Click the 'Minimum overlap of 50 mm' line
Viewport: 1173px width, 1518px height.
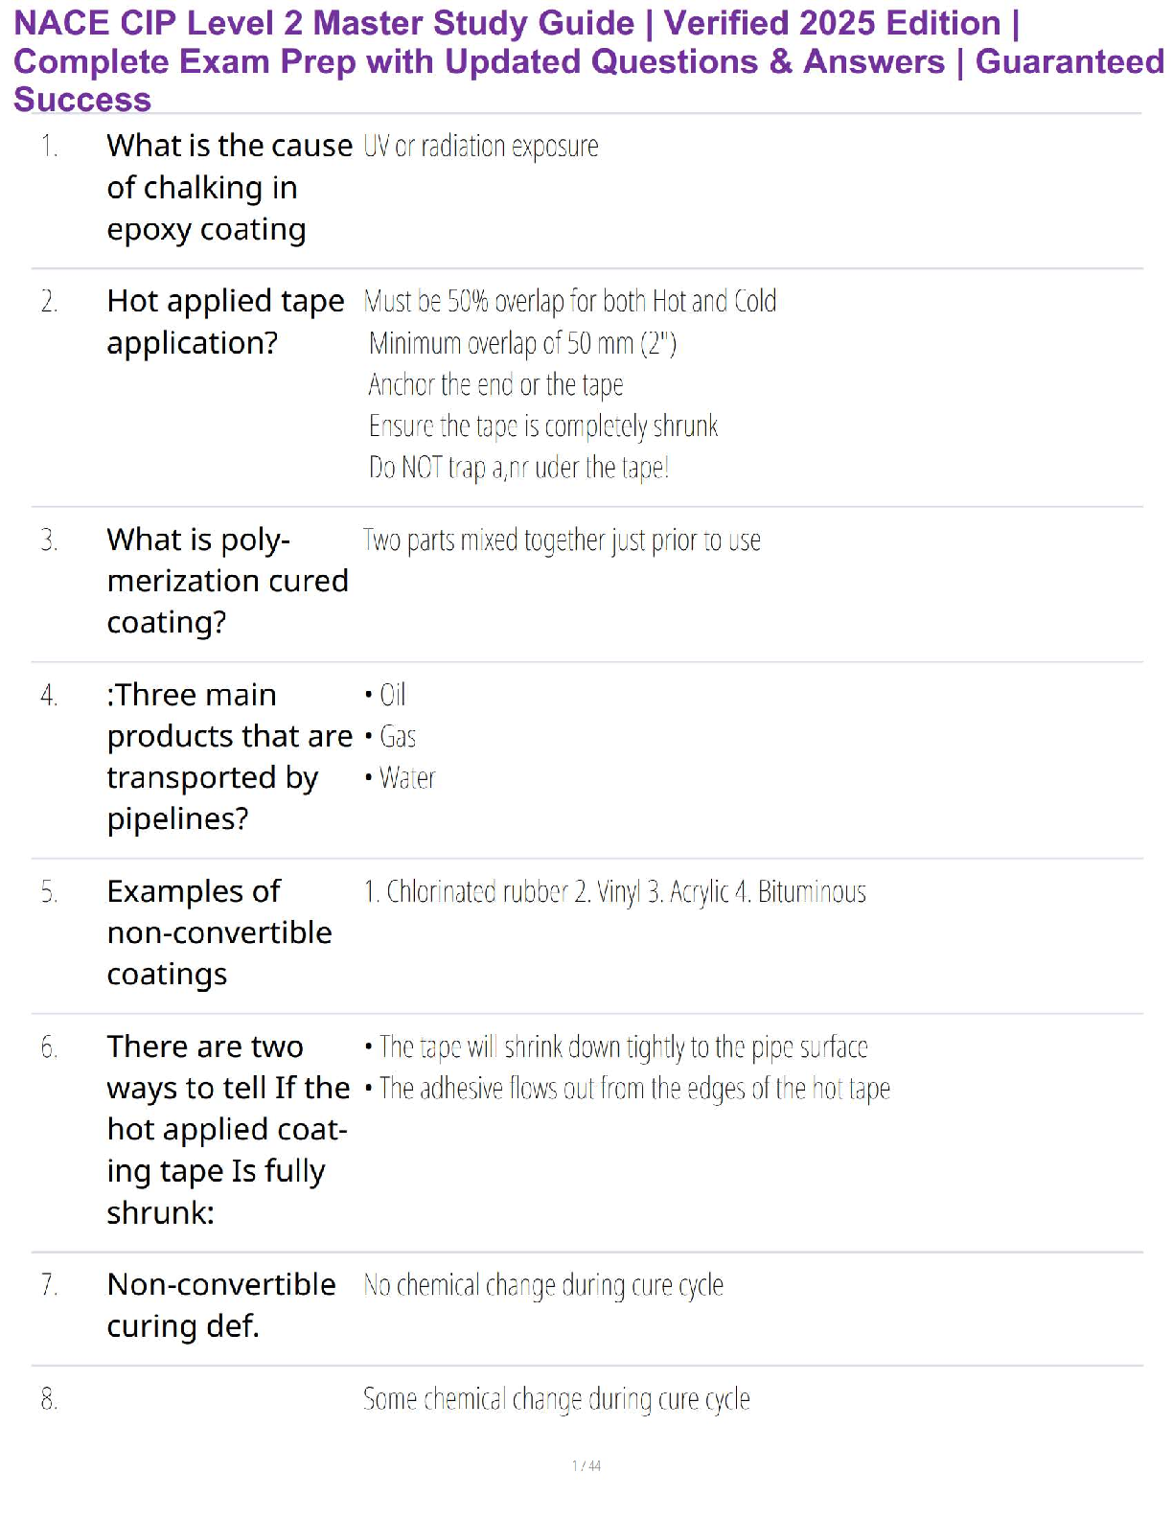pos(522,343)
